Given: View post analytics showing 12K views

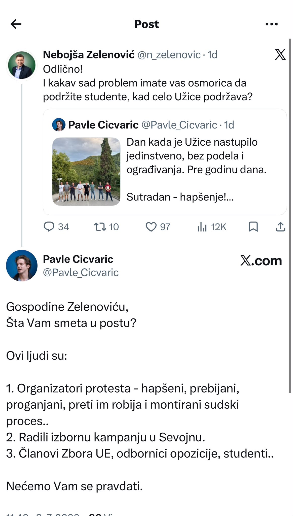Looking at the screenshot, I should pyautogui.click(x=212, y=227).
